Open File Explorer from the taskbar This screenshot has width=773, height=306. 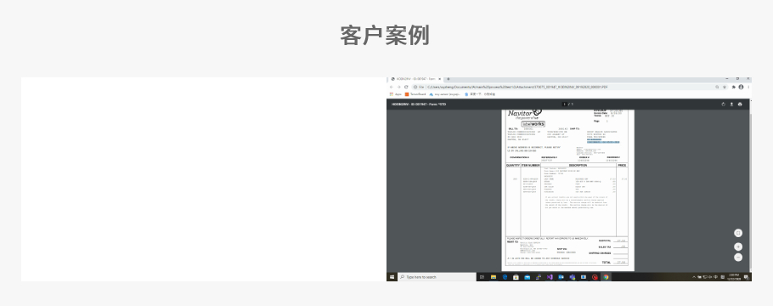tap(494, 277)
